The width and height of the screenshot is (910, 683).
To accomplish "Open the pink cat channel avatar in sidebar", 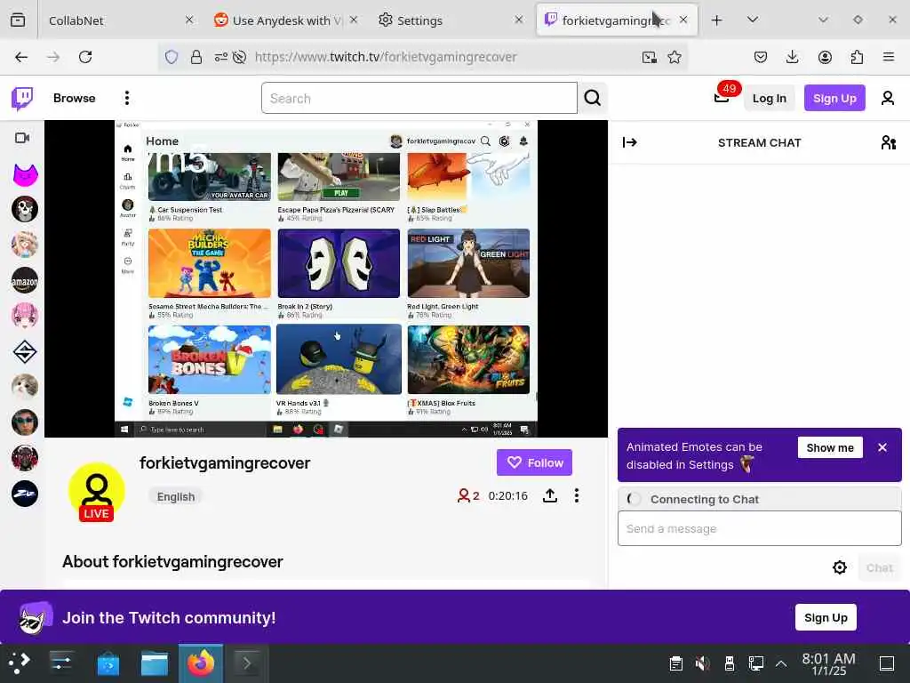I will click(x=25, y=174).
